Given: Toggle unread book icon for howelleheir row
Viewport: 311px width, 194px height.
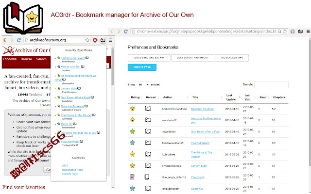Looking at the screenshot, I should coord(148,131).
